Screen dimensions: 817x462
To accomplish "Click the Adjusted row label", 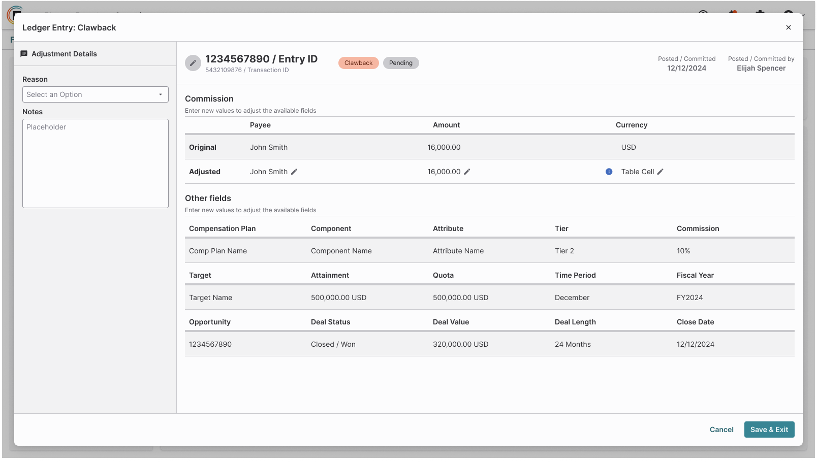I will click(x=205, y=172).
